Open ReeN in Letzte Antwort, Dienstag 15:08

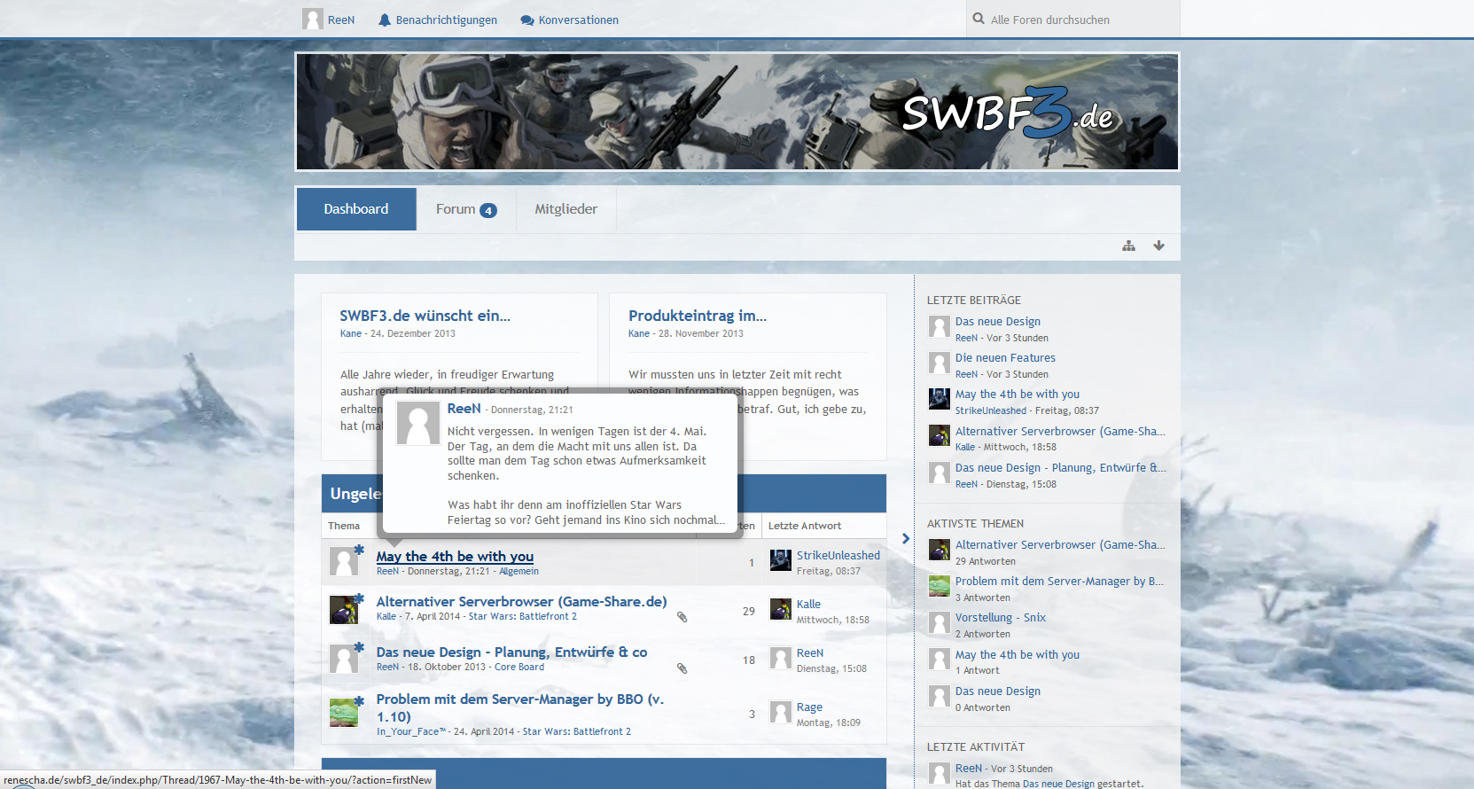[810, 652]
